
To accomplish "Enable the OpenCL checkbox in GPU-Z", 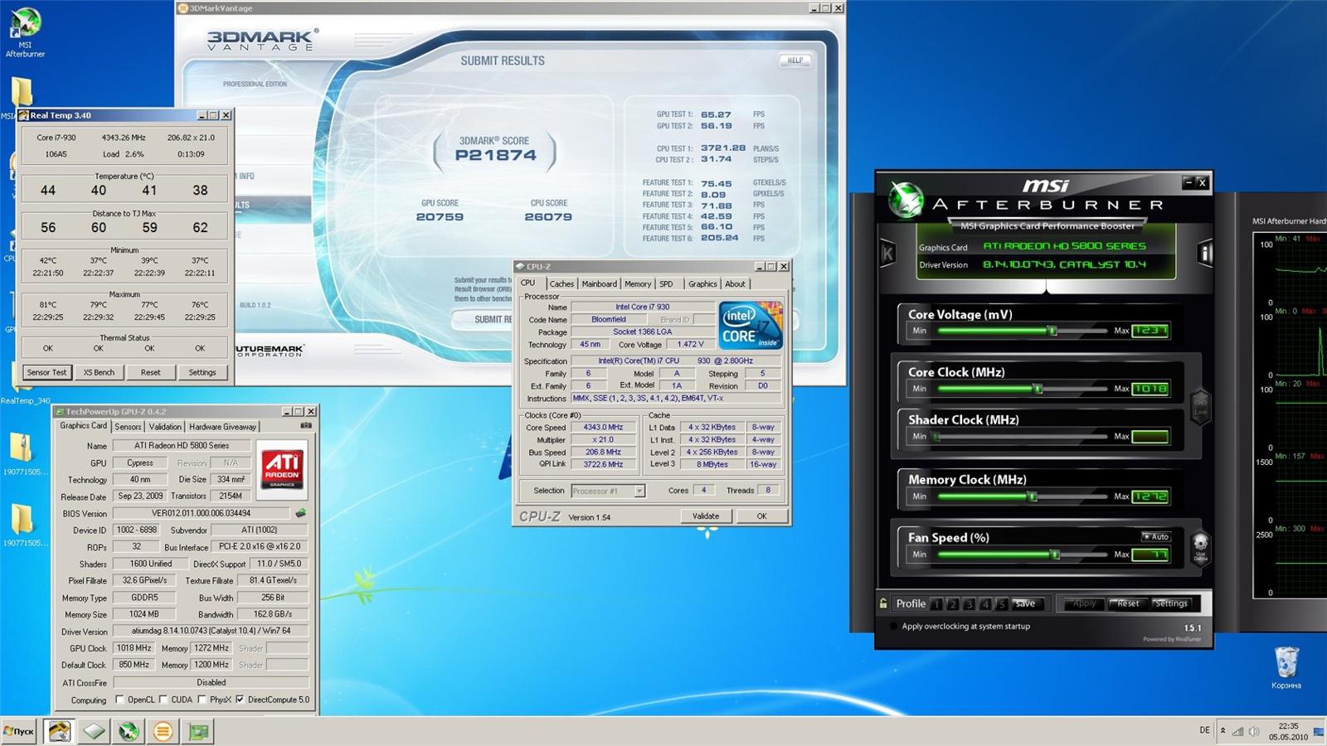I will (119, 700).
